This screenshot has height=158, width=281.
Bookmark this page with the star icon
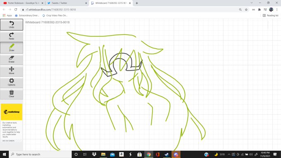tap(246, 9)
